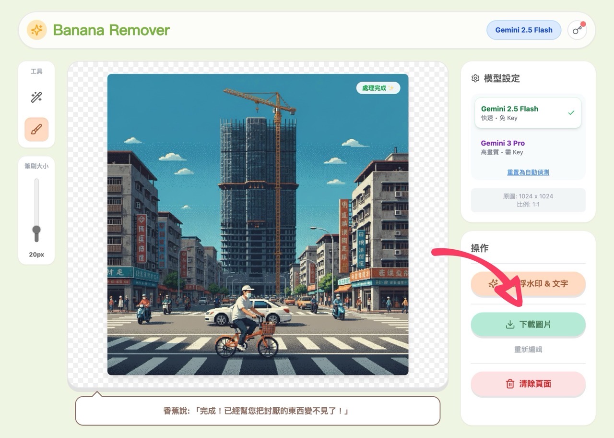Select the brush tool
The image size is (614, 438).
[36, 129]
